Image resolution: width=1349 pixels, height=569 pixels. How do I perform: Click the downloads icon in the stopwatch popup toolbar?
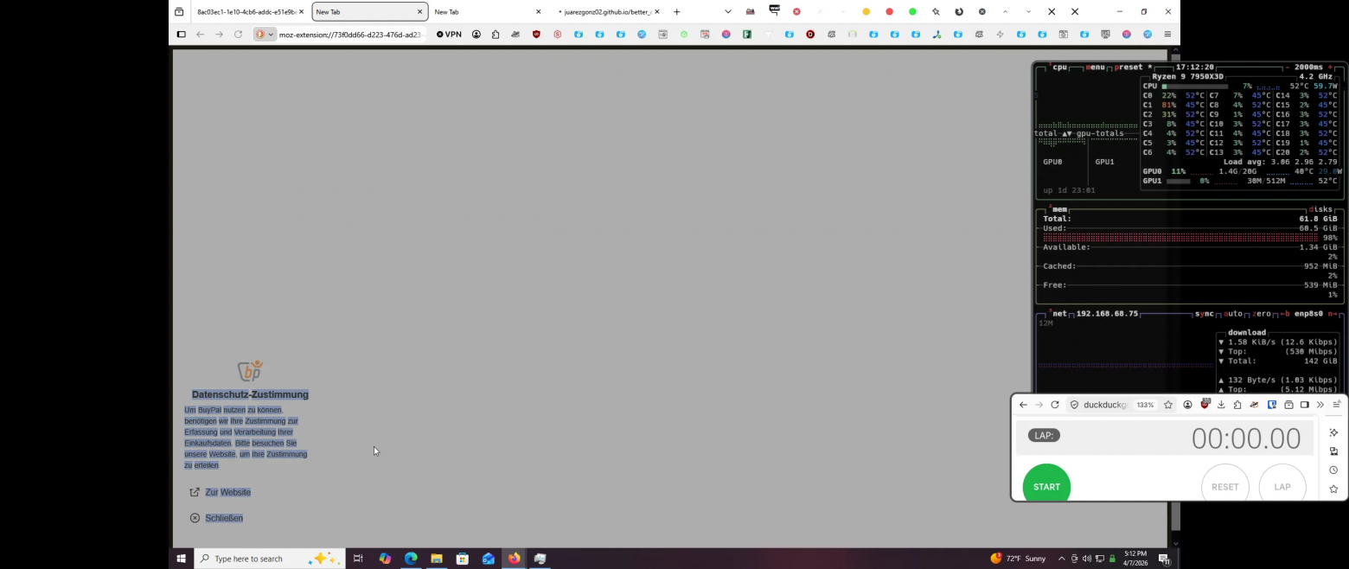point(1221,405)
